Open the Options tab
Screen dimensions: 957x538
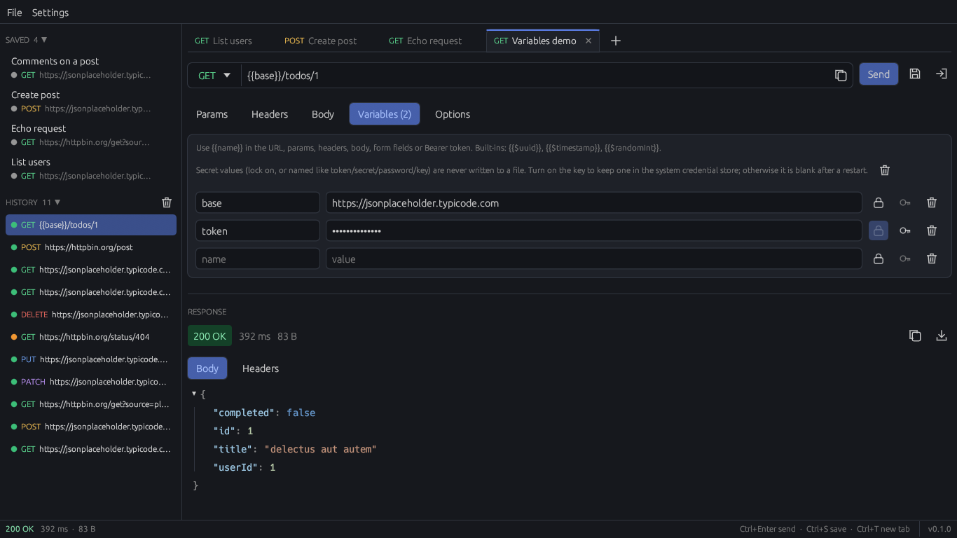pos(453,114)
